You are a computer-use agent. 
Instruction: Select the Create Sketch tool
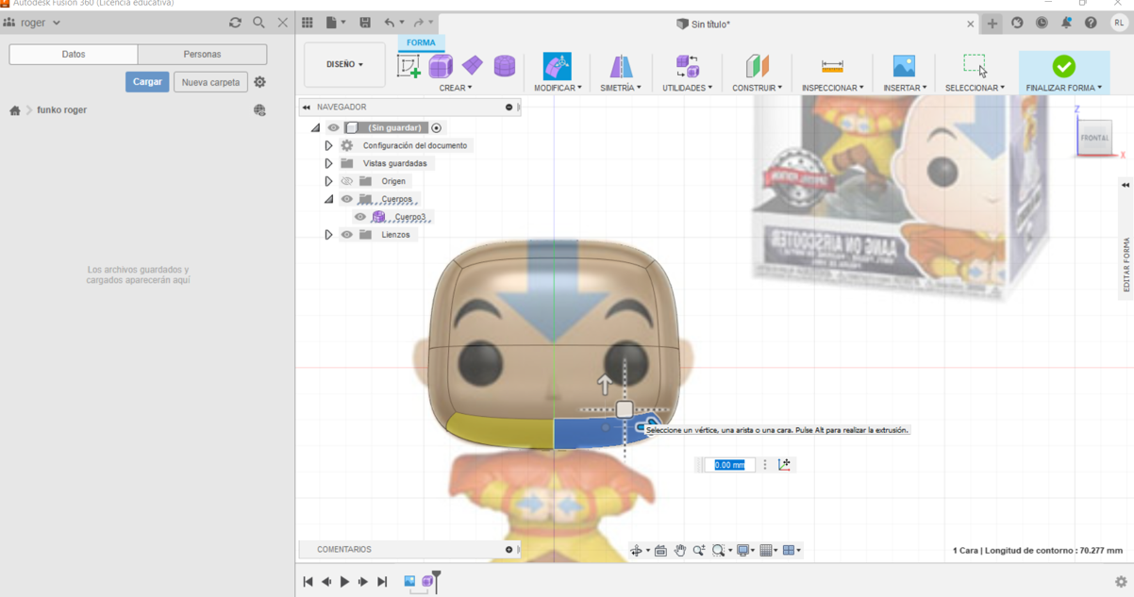point(409,66)
